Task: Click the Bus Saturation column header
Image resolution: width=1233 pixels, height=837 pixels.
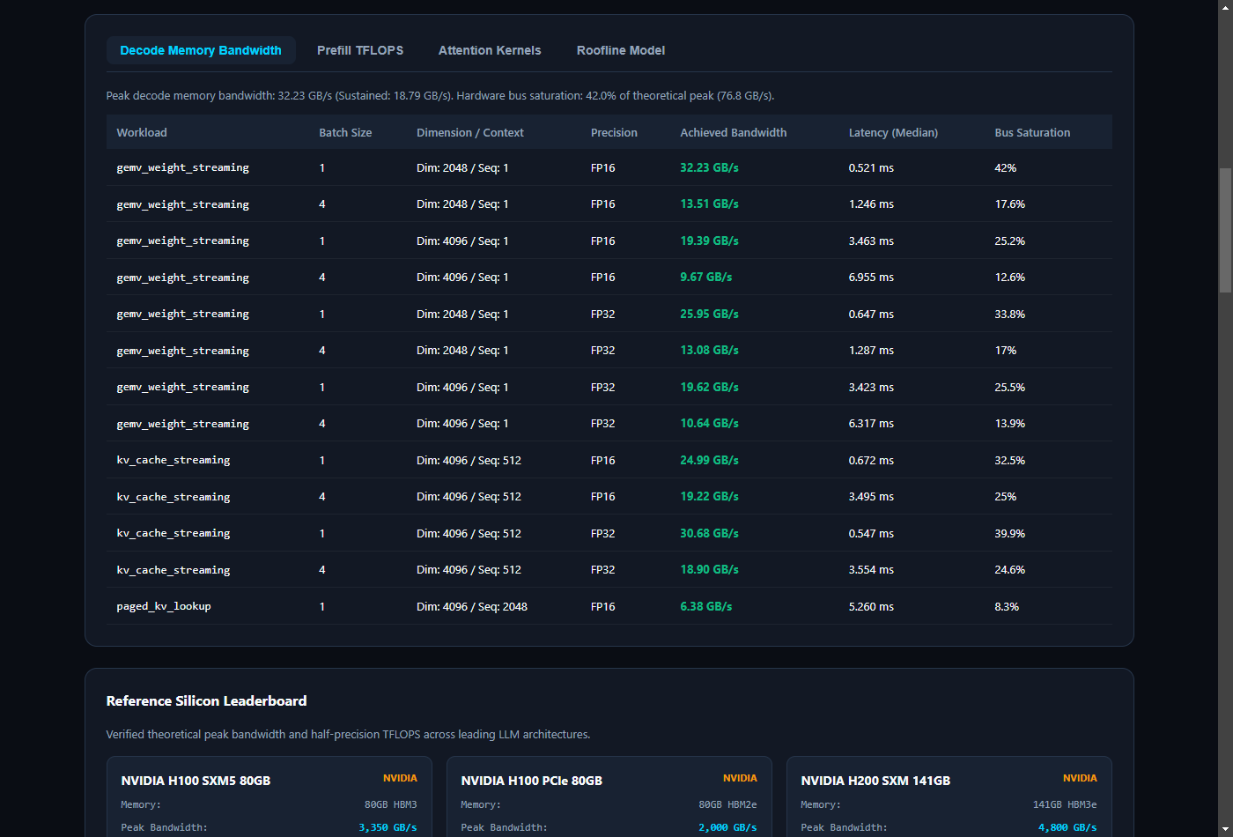Action: (x=1032, y=133)
